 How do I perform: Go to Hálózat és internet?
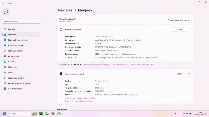pyautogui.click(x=21, y=45)
